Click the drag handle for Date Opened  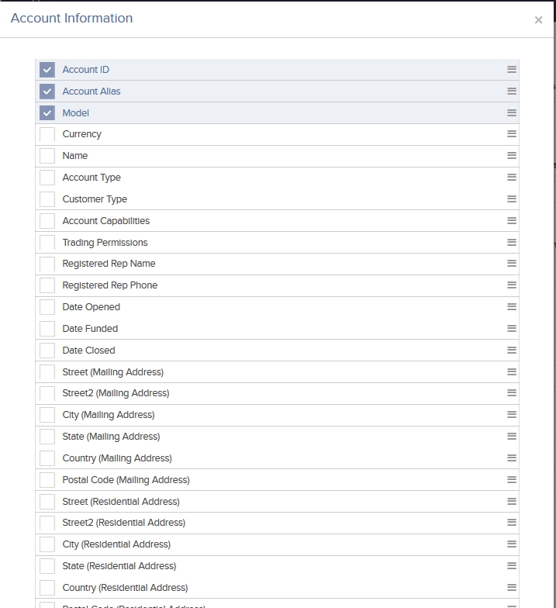pos(512,307)
